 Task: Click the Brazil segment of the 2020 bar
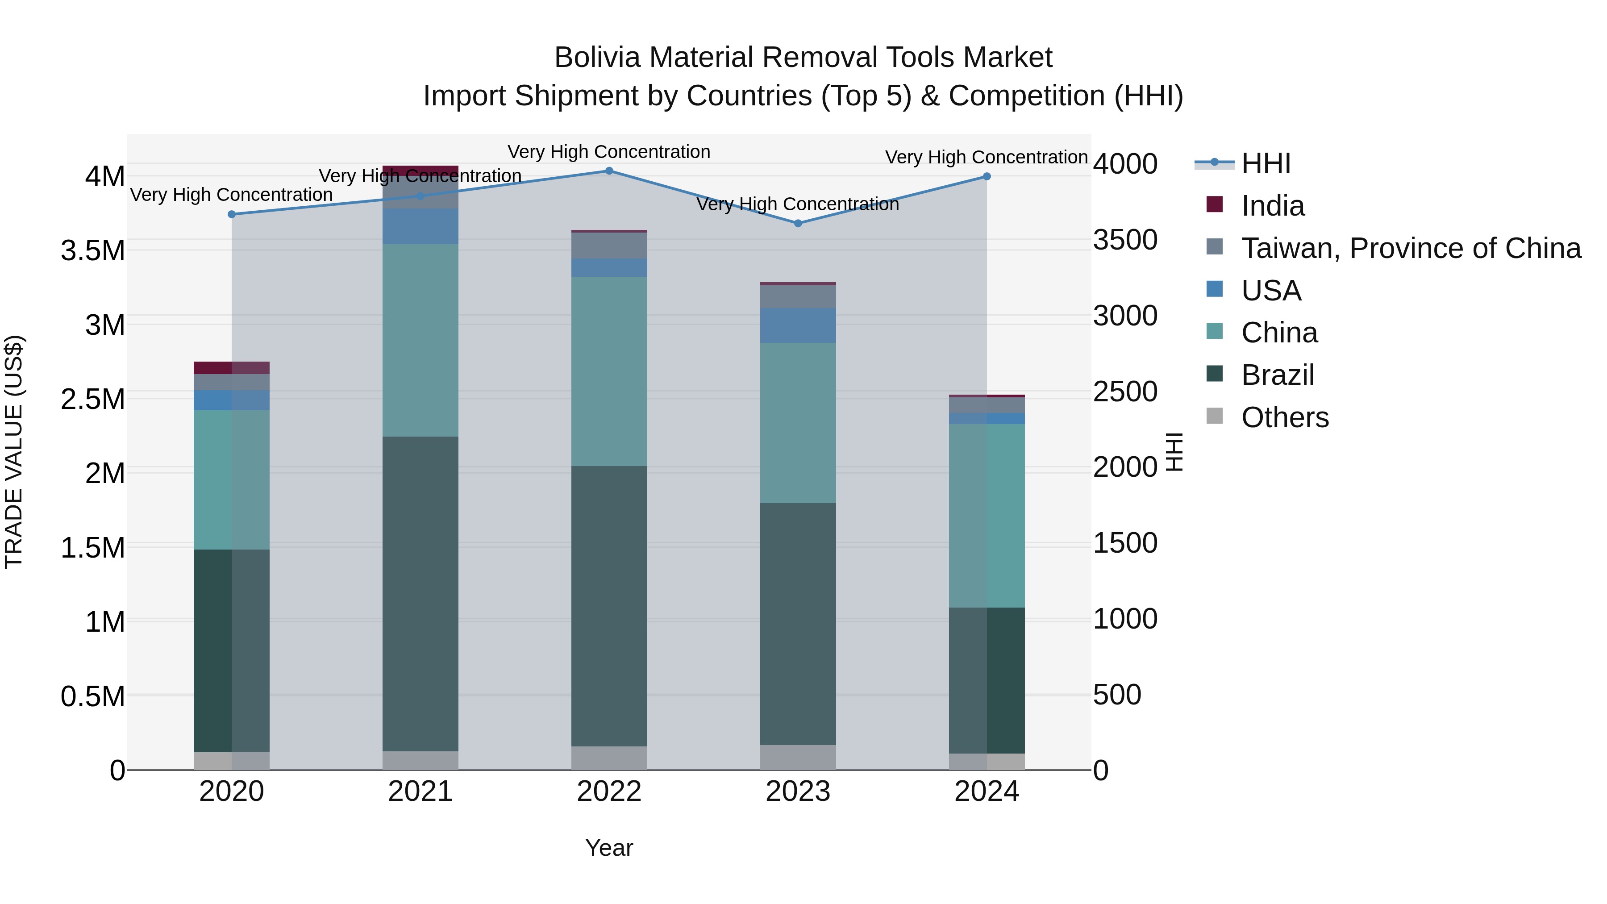click(x=231, y=651)
